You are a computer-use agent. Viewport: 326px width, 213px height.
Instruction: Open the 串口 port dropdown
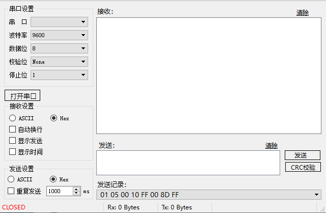point(59,22)
